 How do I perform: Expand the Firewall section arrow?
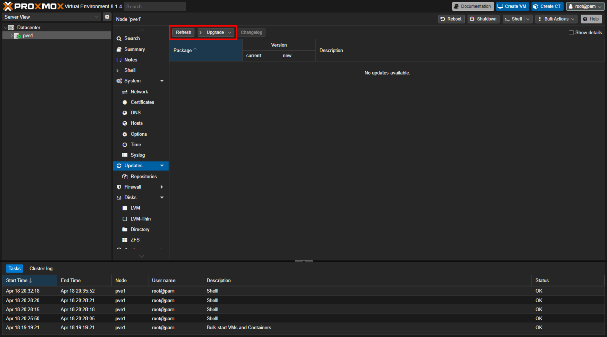pyautogui.click(x=162, y=187)
